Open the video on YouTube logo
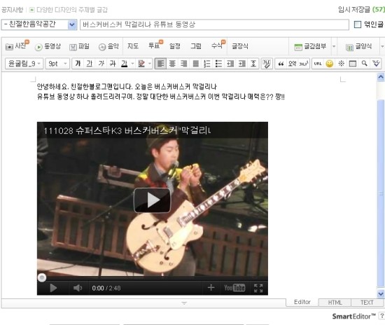385x325 pixels. tap(234, 288)
